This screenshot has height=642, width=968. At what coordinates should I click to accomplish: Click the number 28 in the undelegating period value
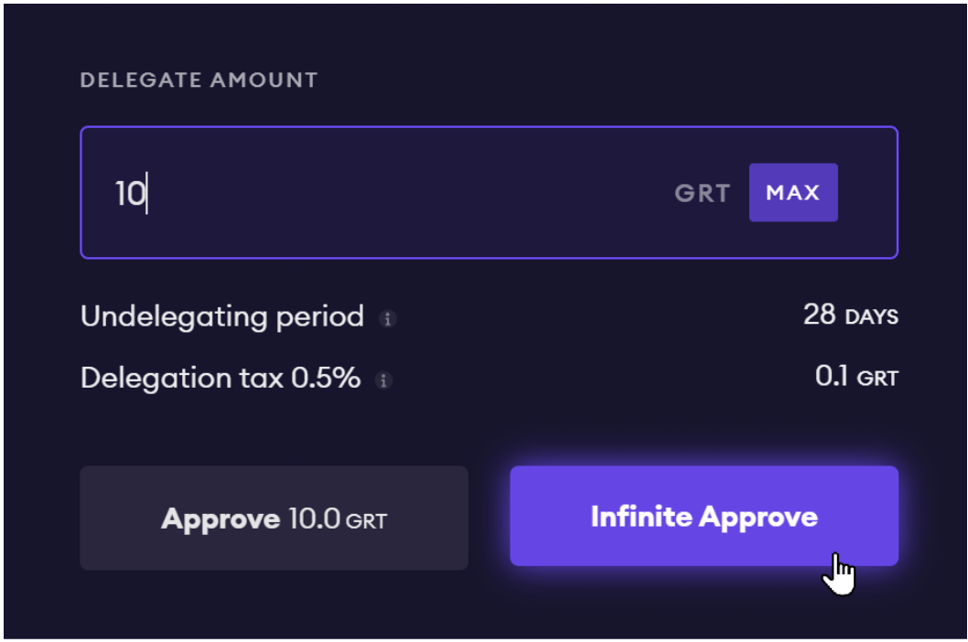pyautogui.click(x=819, y=316)
